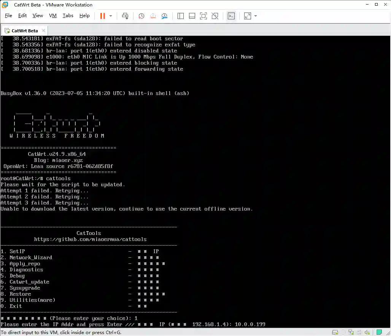Click the e1000 eth0 NIC Link log line
This screenshot has width=391, height=336.
click(x=127, y=57)
